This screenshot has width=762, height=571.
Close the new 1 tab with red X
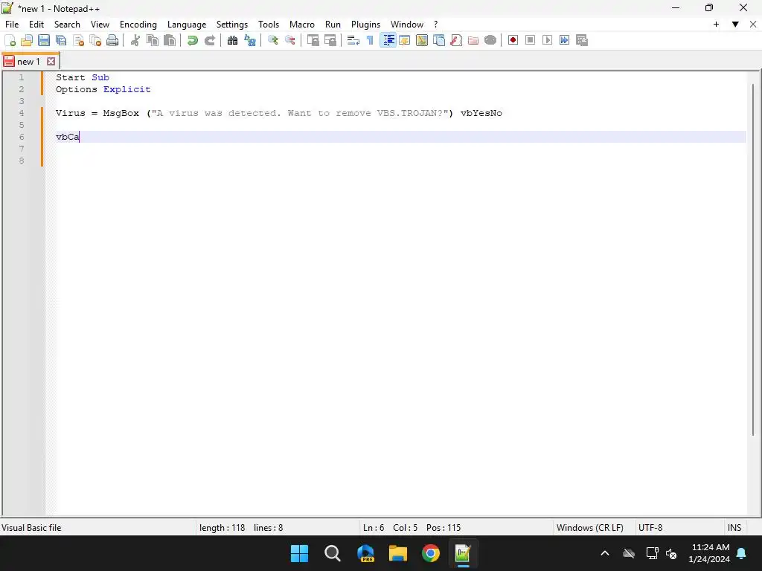click(x=51, y=61)
